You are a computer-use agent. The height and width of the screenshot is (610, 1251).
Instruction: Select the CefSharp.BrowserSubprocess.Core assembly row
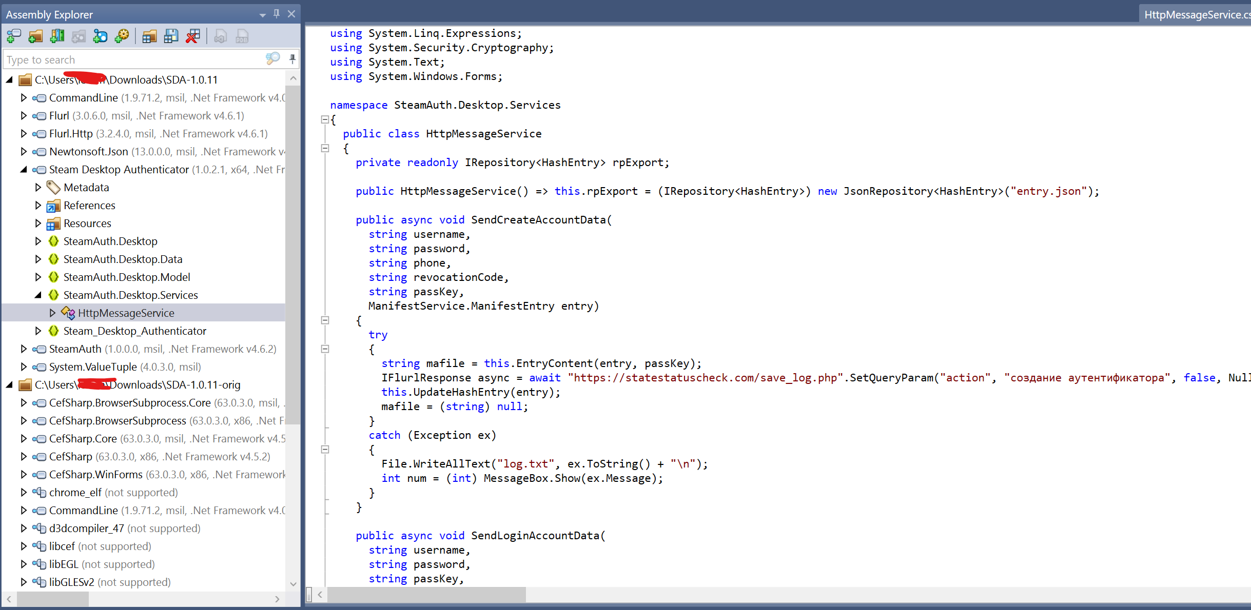click(144, 403)
